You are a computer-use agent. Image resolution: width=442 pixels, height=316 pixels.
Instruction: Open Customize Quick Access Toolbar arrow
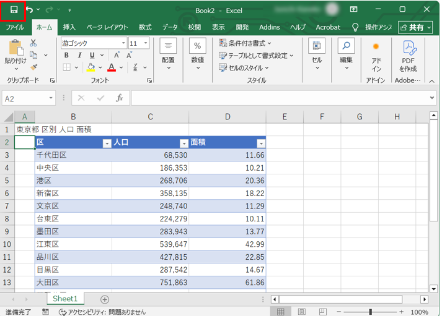[x=69, y=11]
